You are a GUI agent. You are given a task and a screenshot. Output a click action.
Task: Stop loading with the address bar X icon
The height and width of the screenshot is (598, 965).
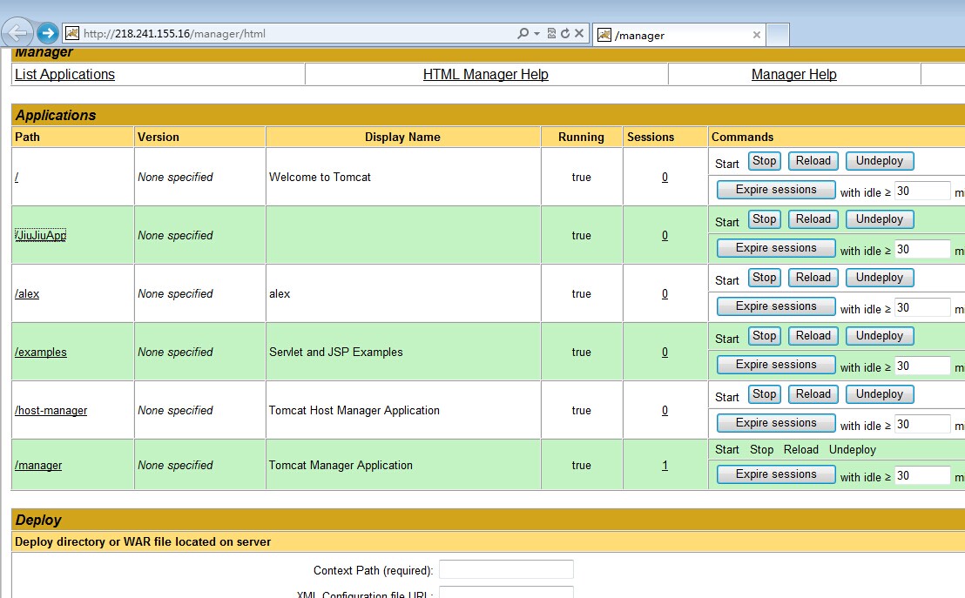coord(579,33)
